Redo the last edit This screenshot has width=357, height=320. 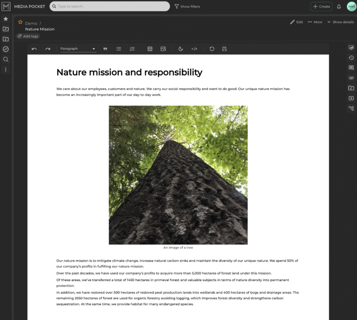pos(48,49)
